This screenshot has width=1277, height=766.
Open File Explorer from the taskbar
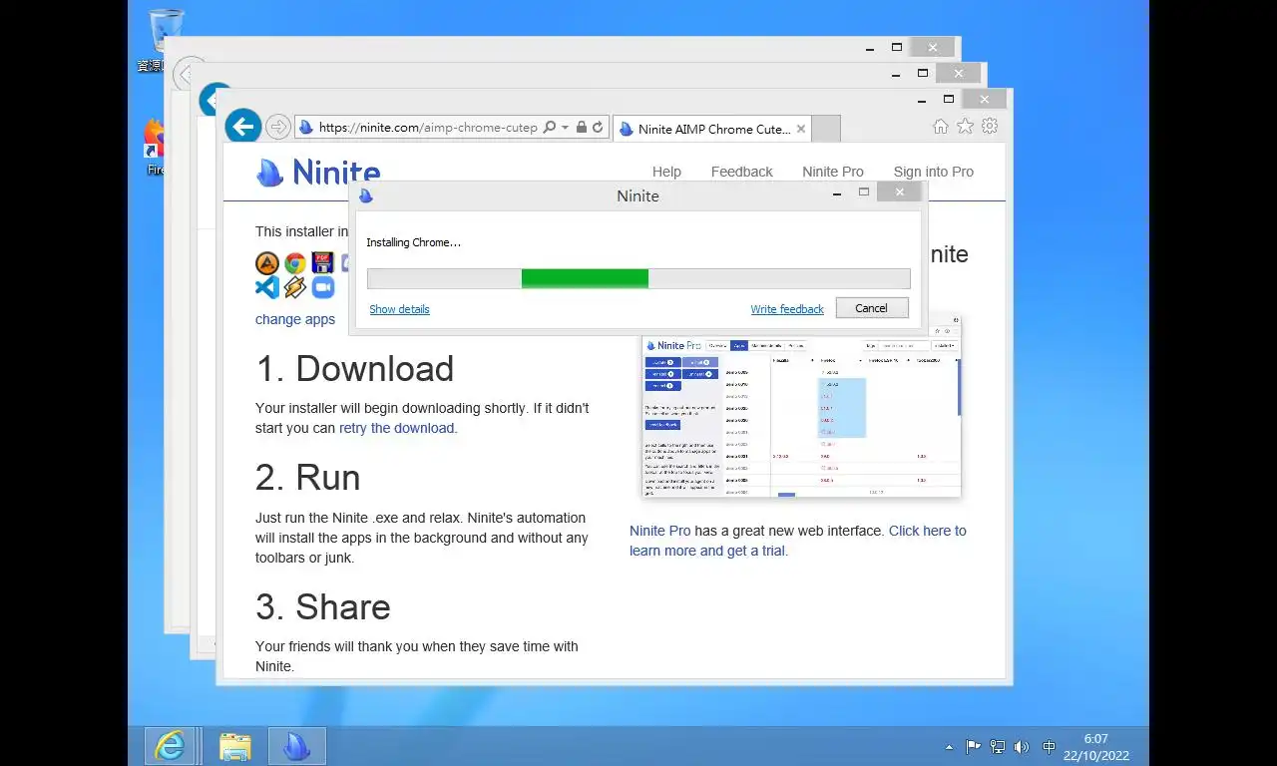(235, 746)
